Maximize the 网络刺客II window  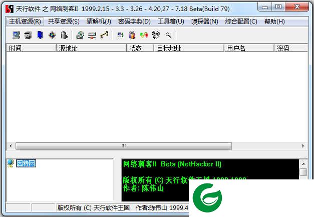pyautogui.click(x=278, y=7)
